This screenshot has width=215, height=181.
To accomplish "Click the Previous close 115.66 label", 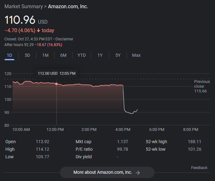I will (x=202, y=86).
